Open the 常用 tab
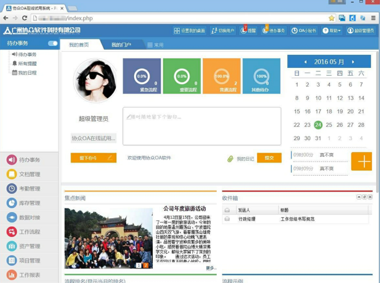This screenshot has width=380, height=283. [x=155, y=45]
